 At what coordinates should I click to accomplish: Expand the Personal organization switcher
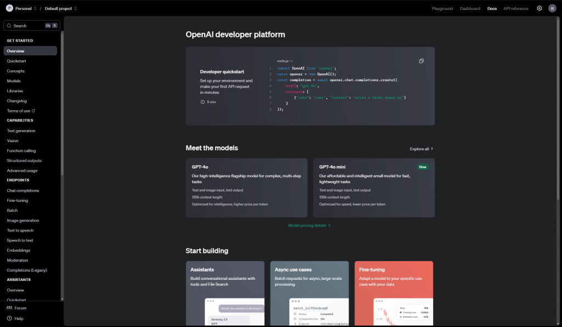click(x=35, y=8)
